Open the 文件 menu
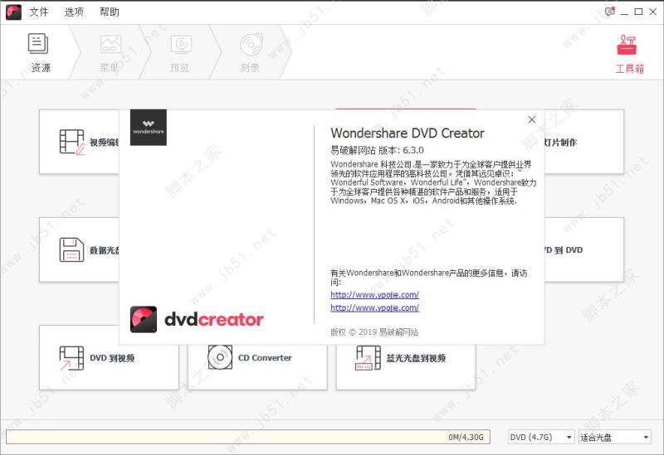This screenshot has width=664, height=455. pos(39,12)
